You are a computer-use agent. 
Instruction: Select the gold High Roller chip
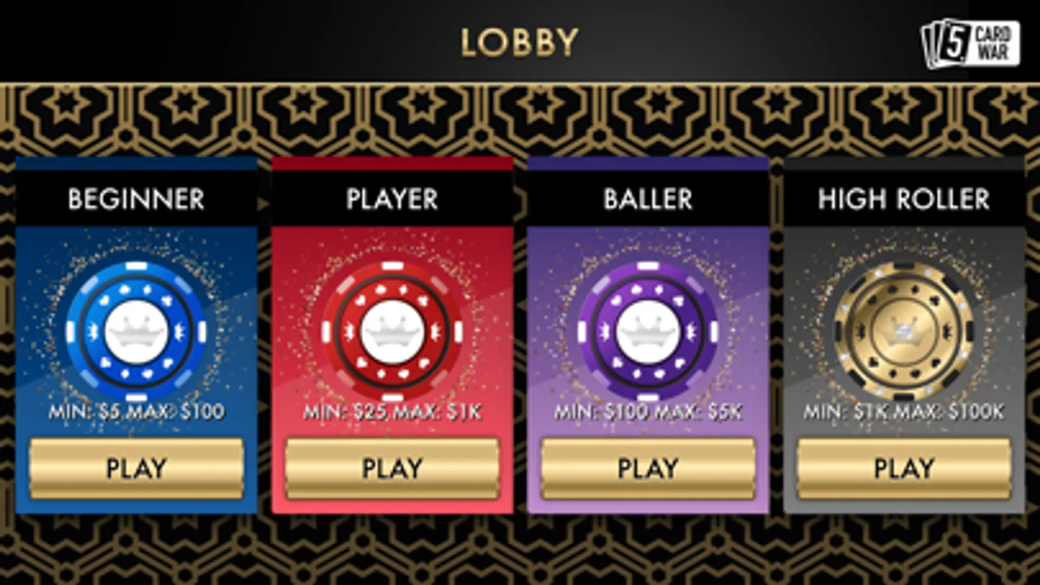coord(903,332)
